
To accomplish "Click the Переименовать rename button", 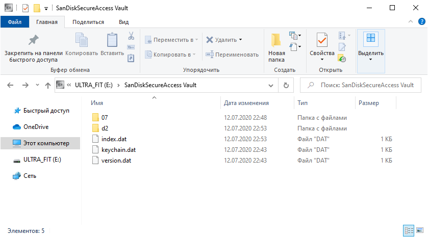I will pyautogui.click(x=232, y=55).
